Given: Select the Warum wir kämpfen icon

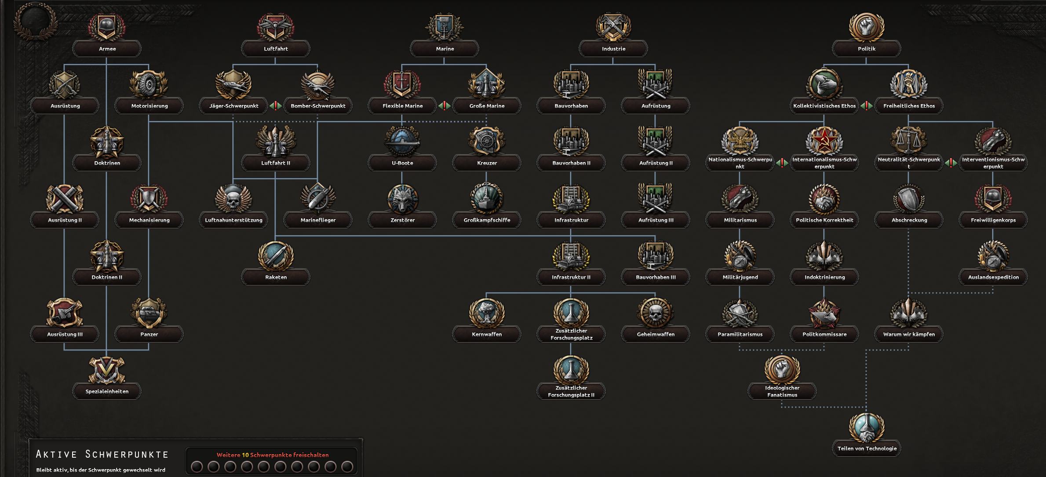Looking at the screenshot, I should (x=909, y=313).
